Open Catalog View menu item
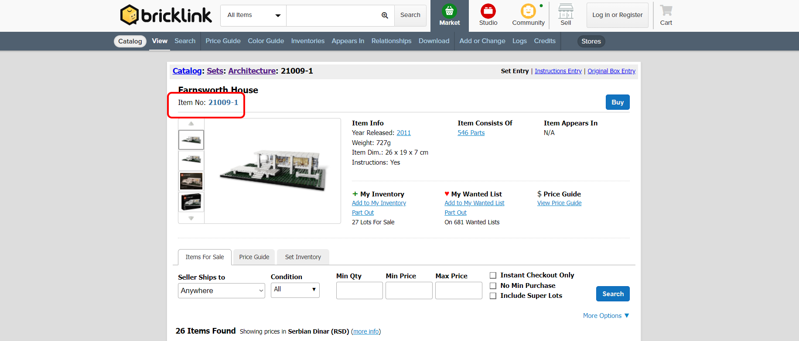Viewport: 799px width, 341px height. click(160, 41)
